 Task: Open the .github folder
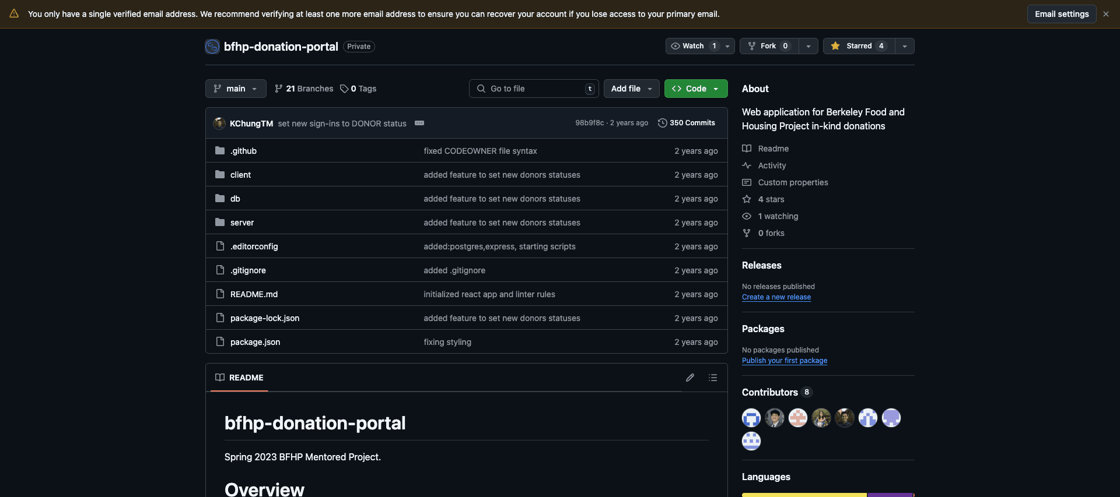tap(243, 151)
